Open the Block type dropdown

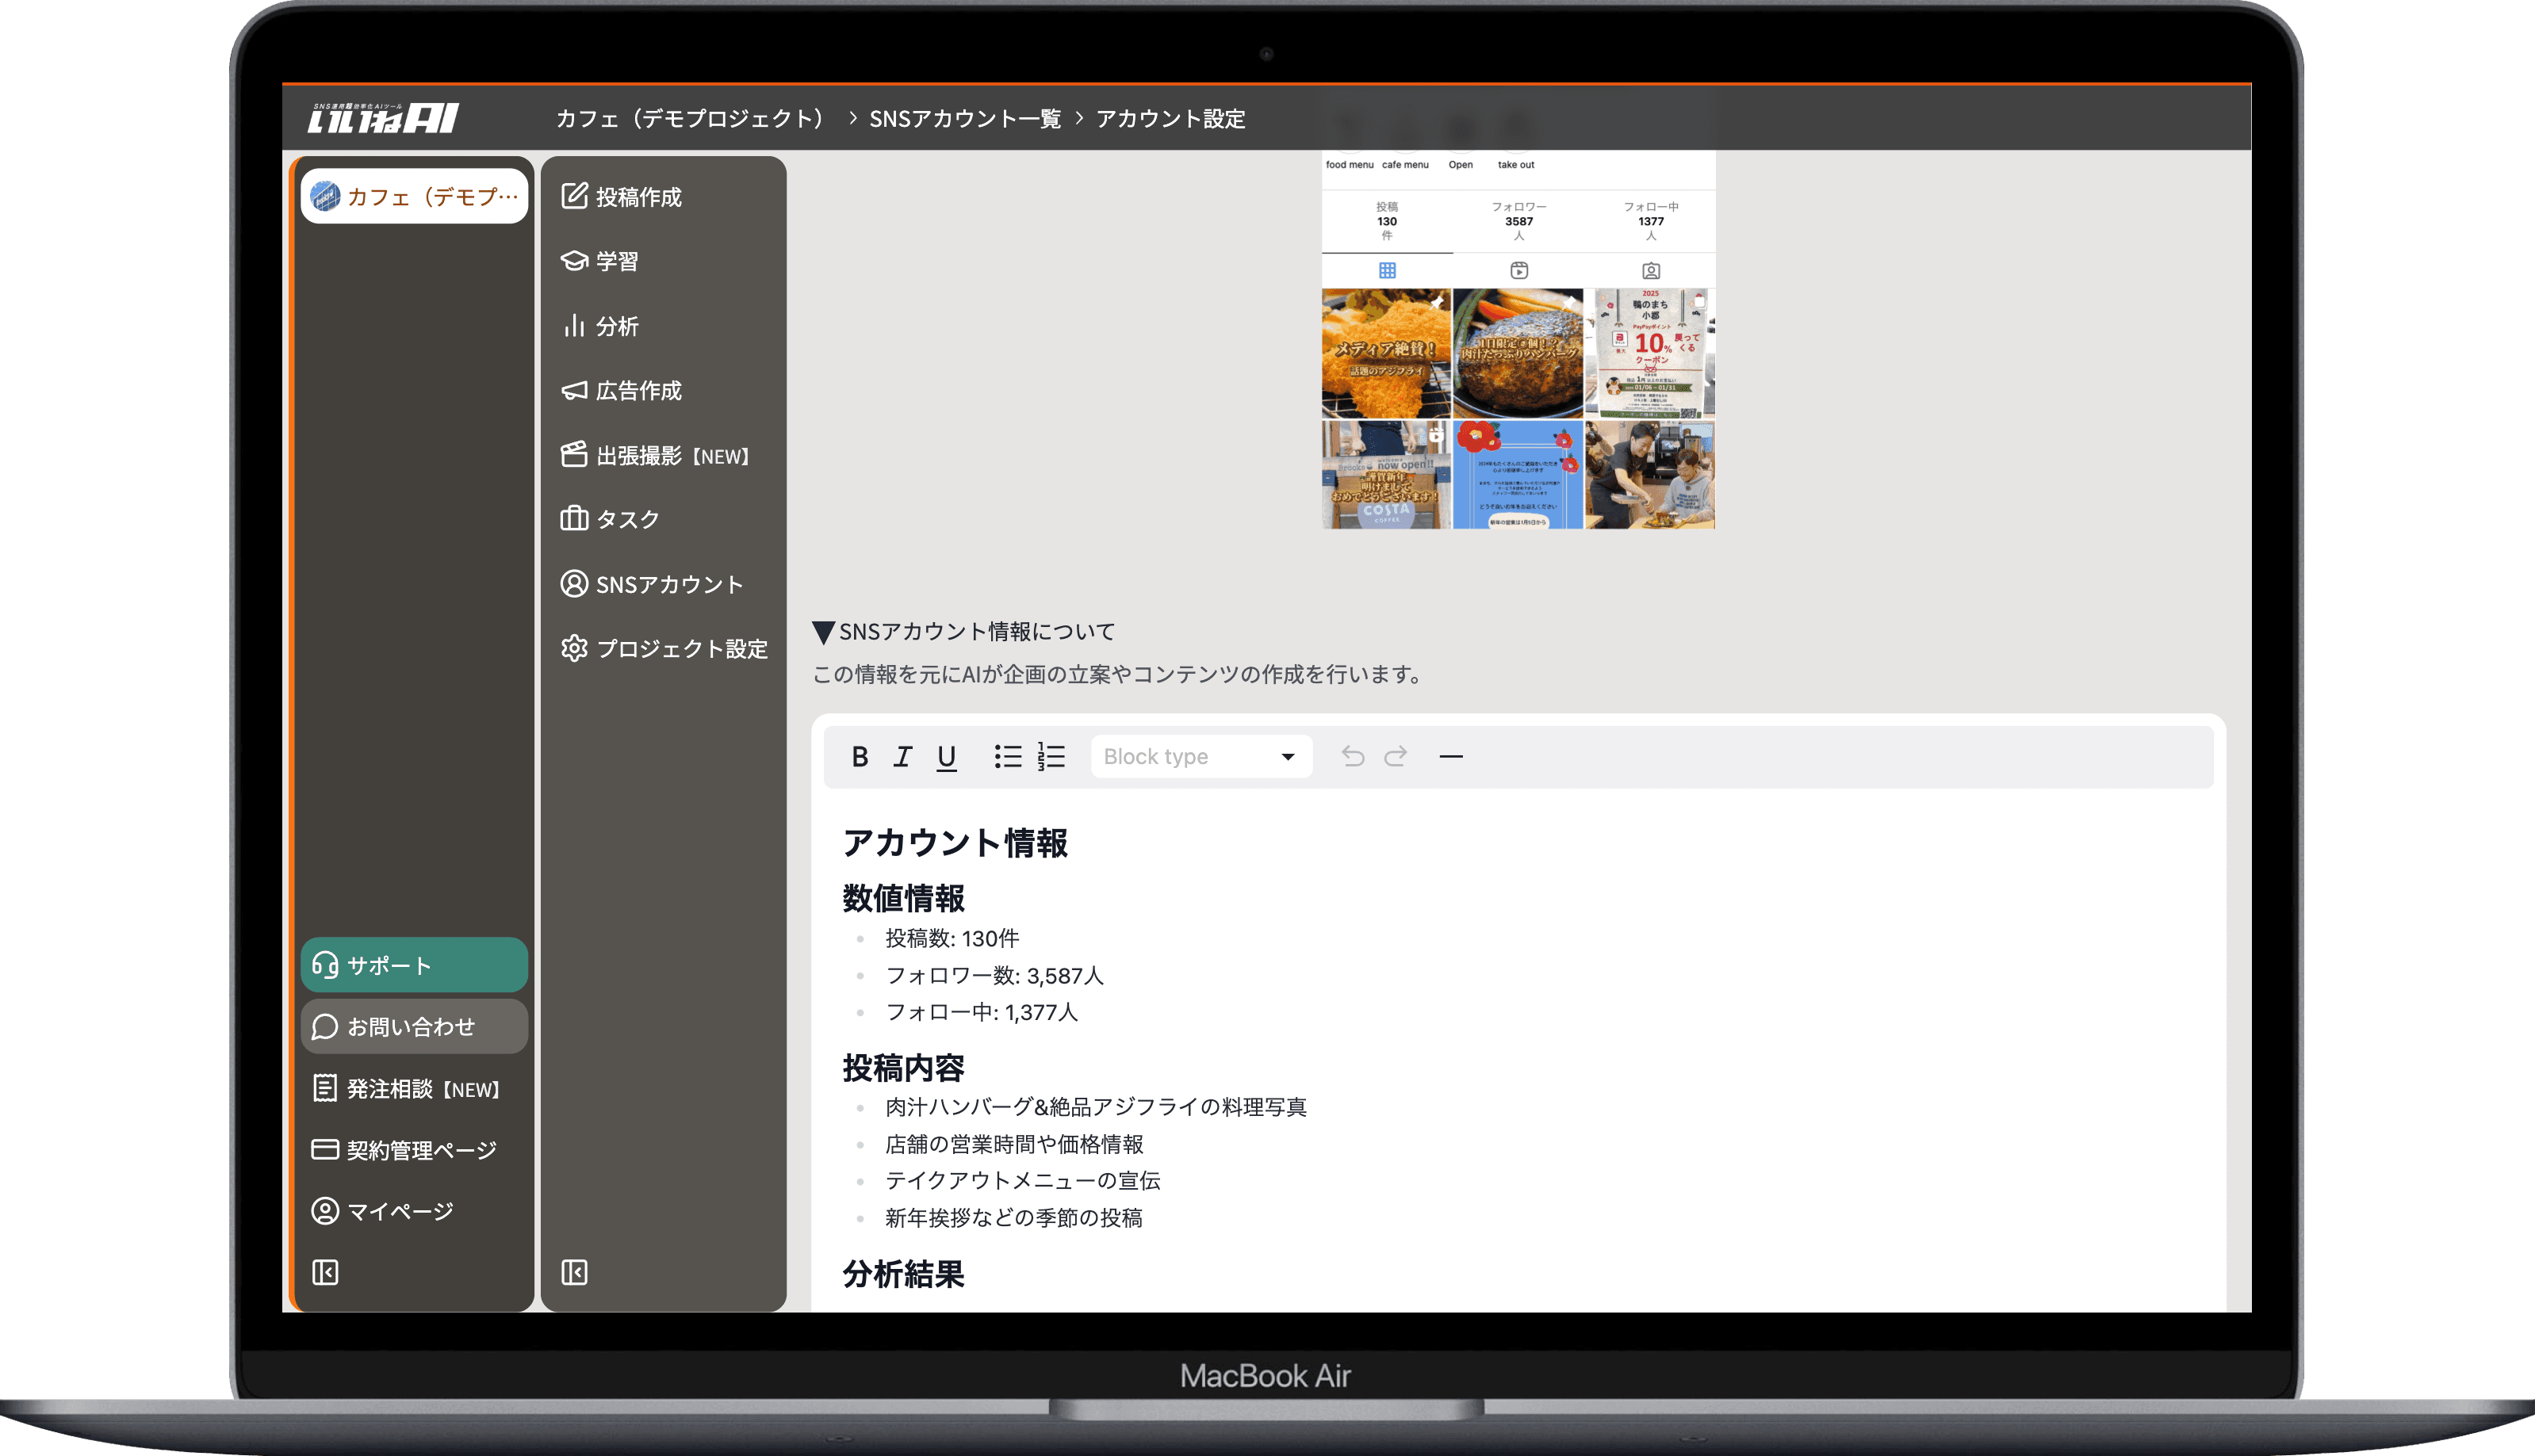click(1200, 756)
